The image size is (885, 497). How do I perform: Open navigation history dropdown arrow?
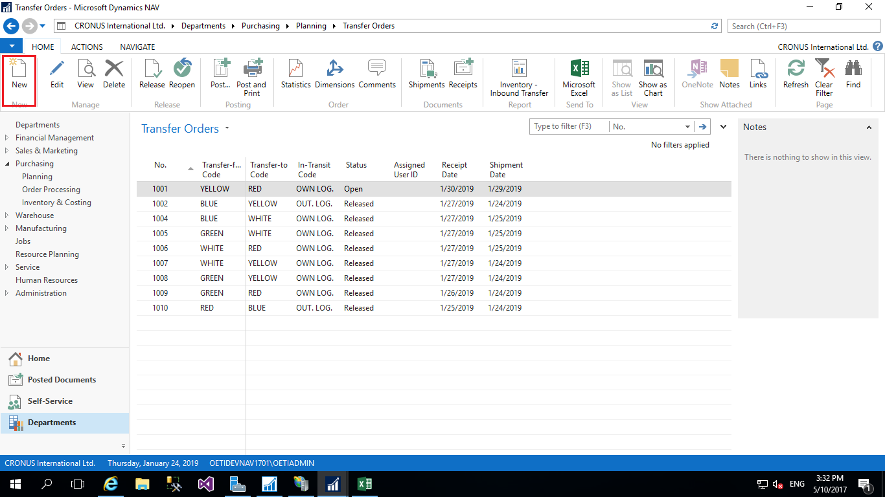[x=43, y=26]
